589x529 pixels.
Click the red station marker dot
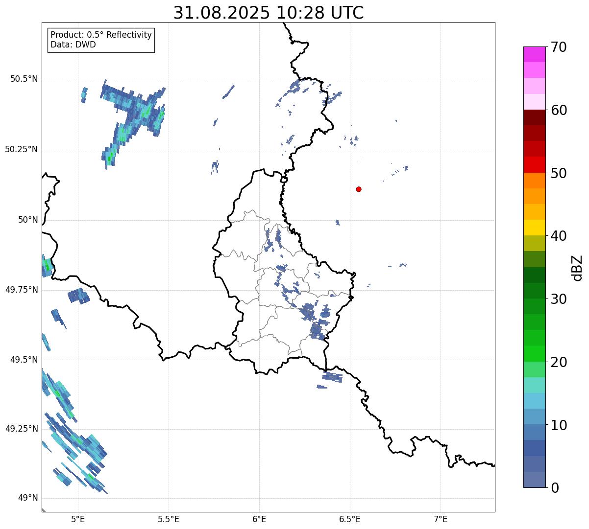coord(359,189)
